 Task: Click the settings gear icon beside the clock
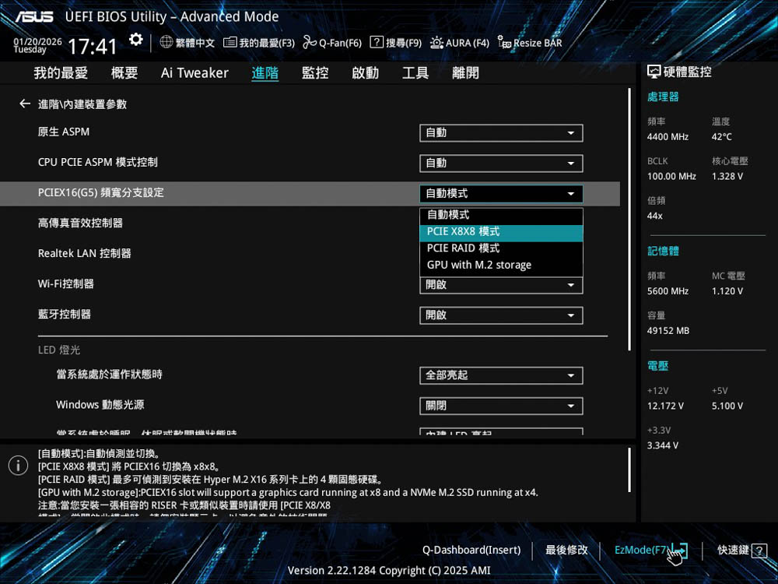[136, 40]
